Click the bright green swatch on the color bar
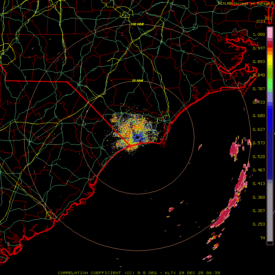The image size is (275, 275). tap(270, 83)
